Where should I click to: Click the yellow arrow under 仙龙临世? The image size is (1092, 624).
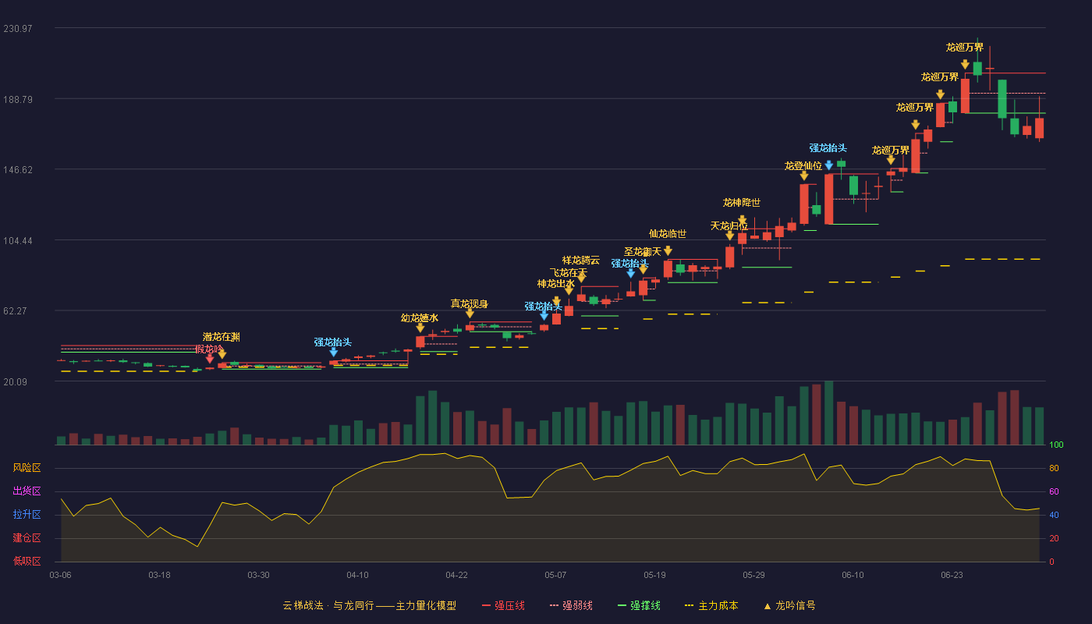click(668, 250)
